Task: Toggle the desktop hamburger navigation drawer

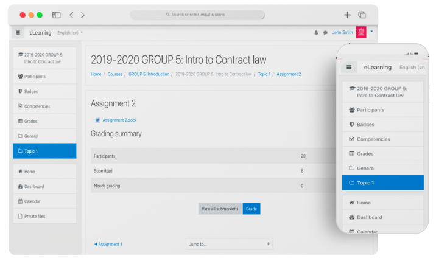Action: pos(18,33)
